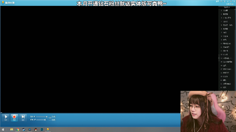This screenshot has width=236, height=132.
Task: Select song number 15 in the playlist
Action: 227,62
